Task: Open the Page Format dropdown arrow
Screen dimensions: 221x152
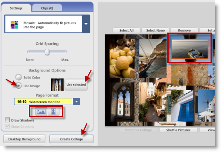Action: click(x=76, y=101)
